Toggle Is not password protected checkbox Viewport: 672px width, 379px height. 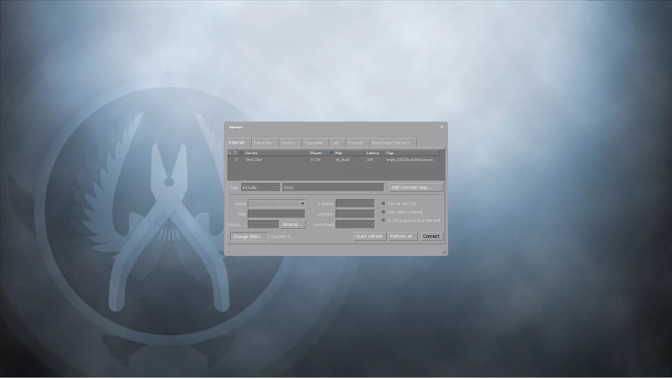click(383, 221)
